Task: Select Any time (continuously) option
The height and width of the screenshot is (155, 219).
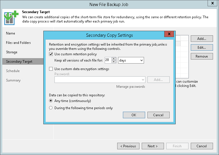Action: 51,101
